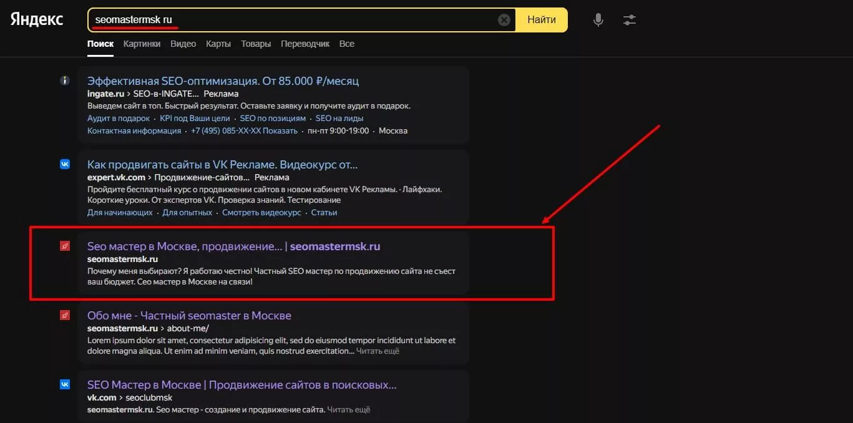Image resolution: width=853 pixels, height=423 pixels.
Task: Go to the Карты tab
Action: click(x=218, y=44)
